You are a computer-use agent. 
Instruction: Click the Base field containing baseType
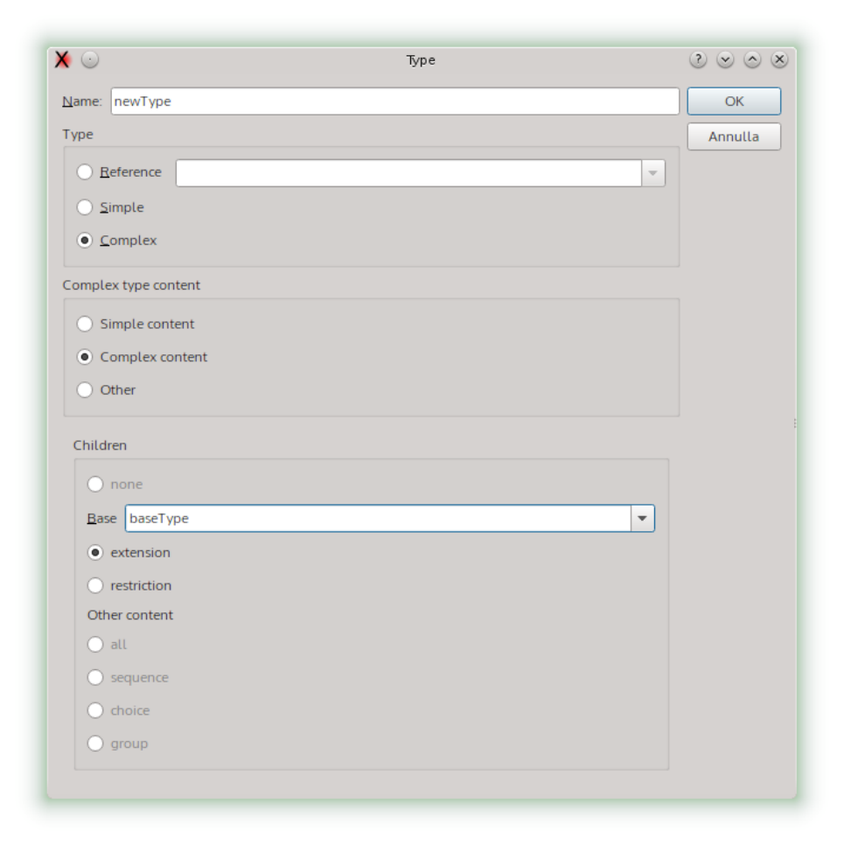click(x=378, y=519)
